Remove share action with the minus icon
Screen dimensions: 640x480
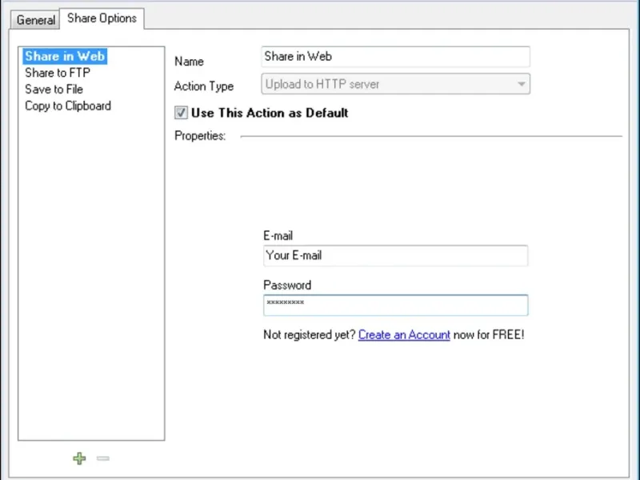tap(102, 458)
